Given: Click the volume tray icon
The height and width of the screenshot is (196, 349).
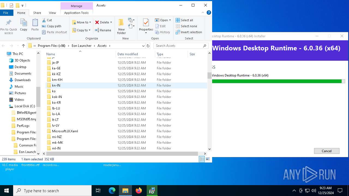Looking at the screenshot, I should coord(314,191).
